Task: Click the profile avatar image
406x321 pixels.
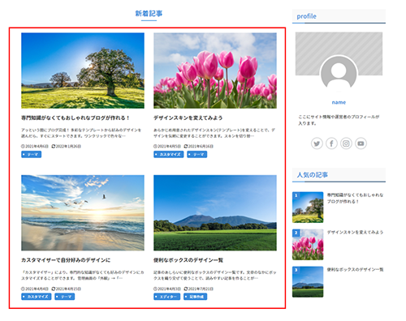Action: tap(339, 72)
